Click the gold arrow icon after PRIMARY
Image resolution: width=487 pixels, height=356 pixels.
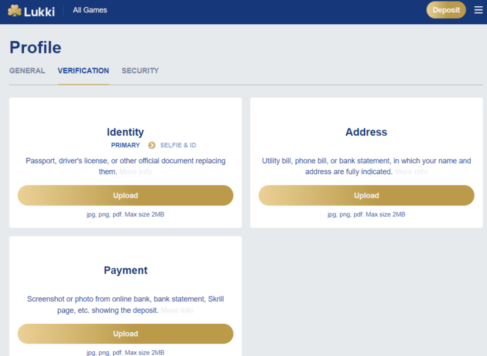tap(152, 145)
